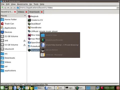Go forward with the right arrow

(x=11, y=8)
